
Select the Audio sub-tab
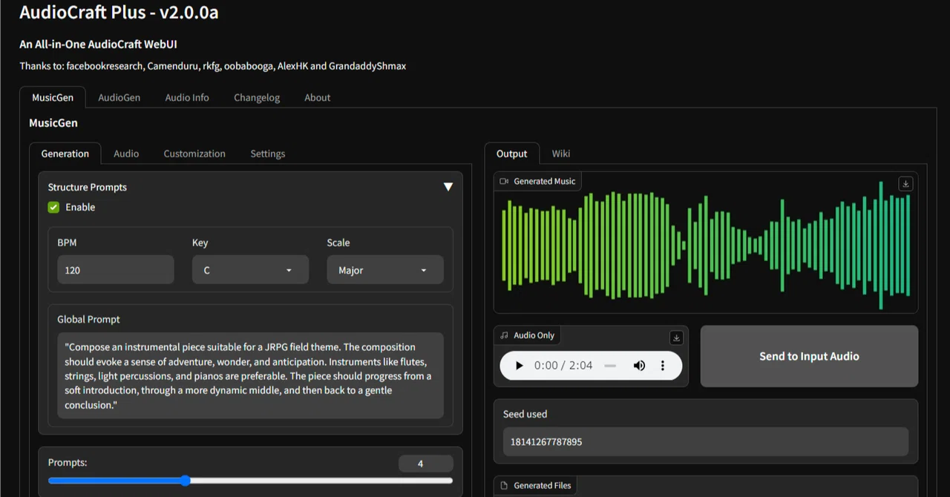(x=126, y=154)
